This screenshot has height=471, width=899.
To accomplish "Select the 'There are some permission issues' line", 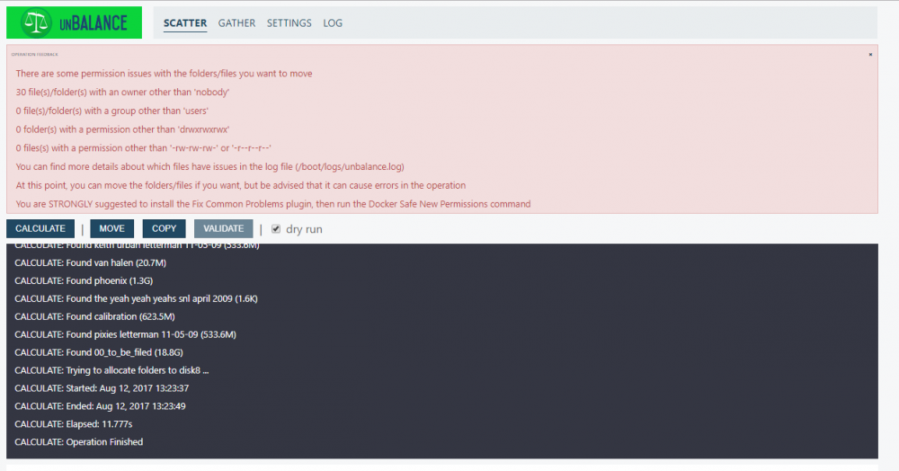I will click(164, 74).
